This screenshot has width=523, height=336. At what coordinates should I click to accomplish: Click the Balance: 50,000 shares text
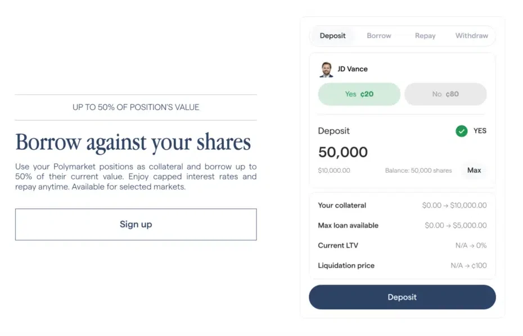pyautogui.click(x=418, y=171)
